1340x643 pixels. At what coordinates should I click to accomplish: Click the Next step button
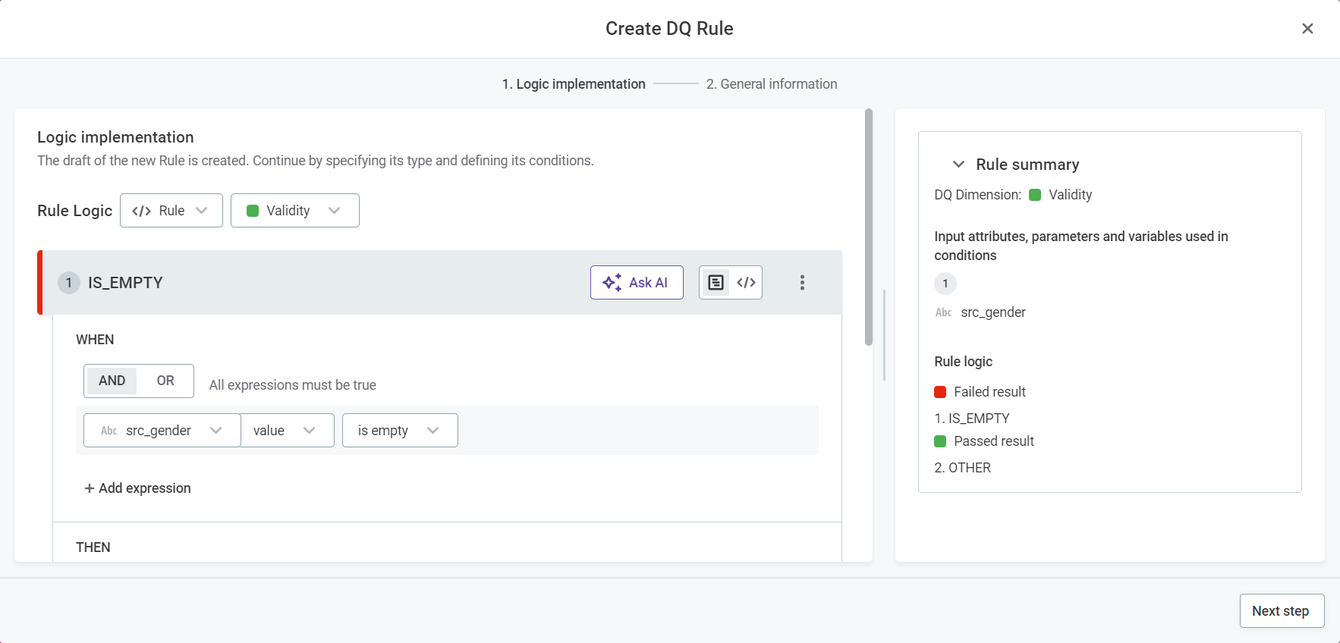pyautogui.click(x=1281, y=611)
